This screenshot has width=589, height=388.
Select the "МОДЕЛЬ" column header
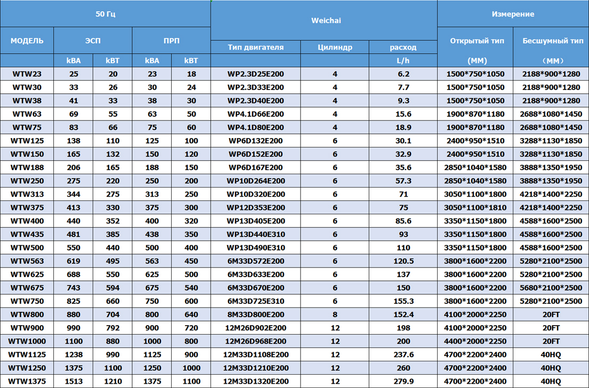[27, 41]
